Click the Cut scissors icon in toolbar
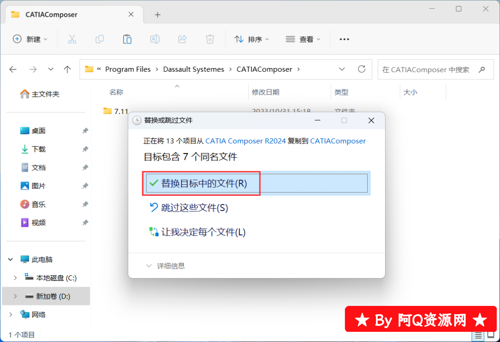The image size is (500, 342). click(x=72, y=39)
